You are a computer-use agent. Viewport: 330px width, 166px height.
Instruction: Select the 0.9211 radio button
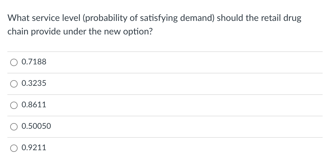[14, 148]
